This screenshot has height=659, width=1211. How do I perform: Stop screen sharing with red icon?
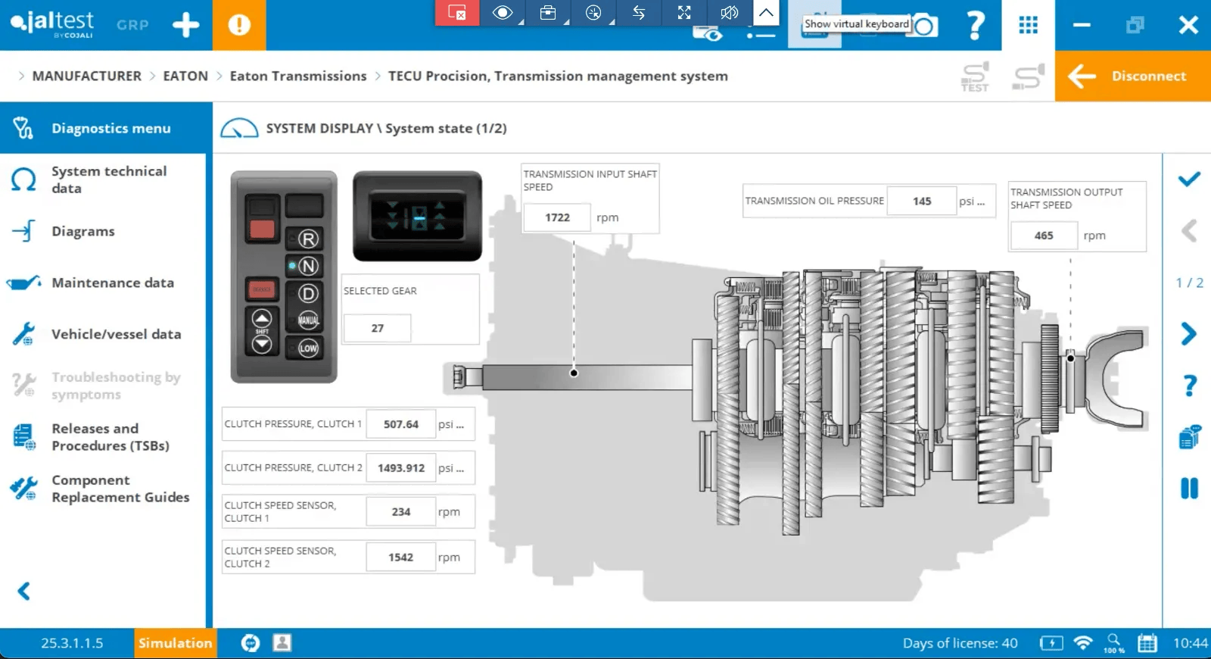click(x=457, y=12)
